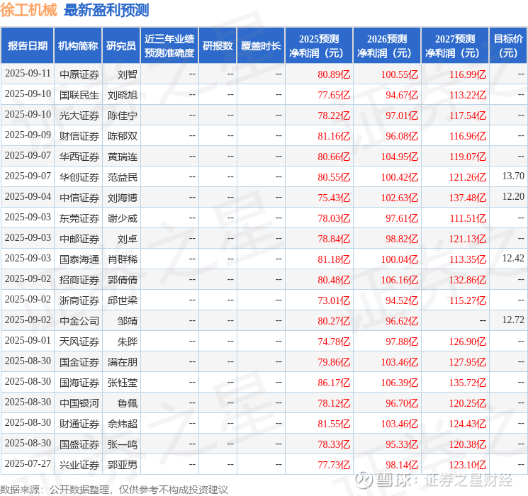
Task: Click the date 2025-09-01
Action: click(28, 340)
